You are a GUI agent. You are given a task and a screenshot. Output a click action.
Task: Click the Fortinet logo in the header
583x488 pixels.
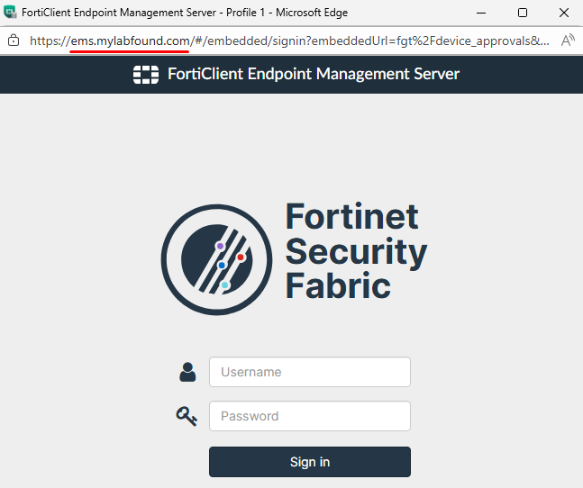pos(146,74)
